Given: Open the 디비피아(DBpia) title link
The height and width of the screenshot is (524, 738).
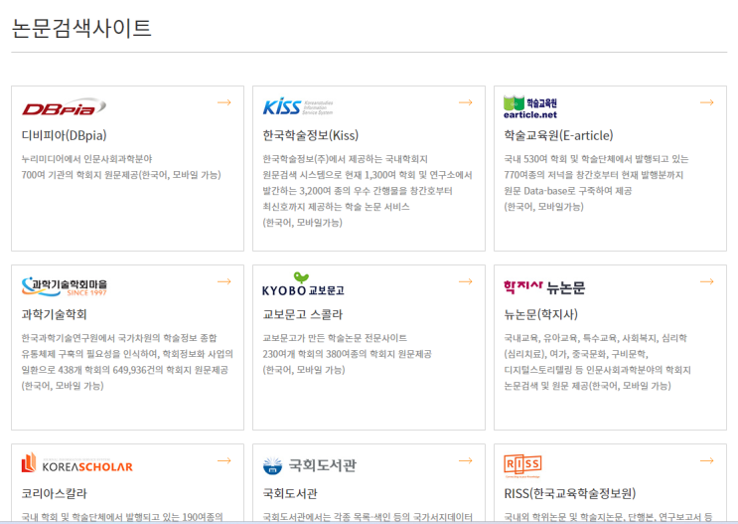Looking at the screenshot, I should pos(64,135).
